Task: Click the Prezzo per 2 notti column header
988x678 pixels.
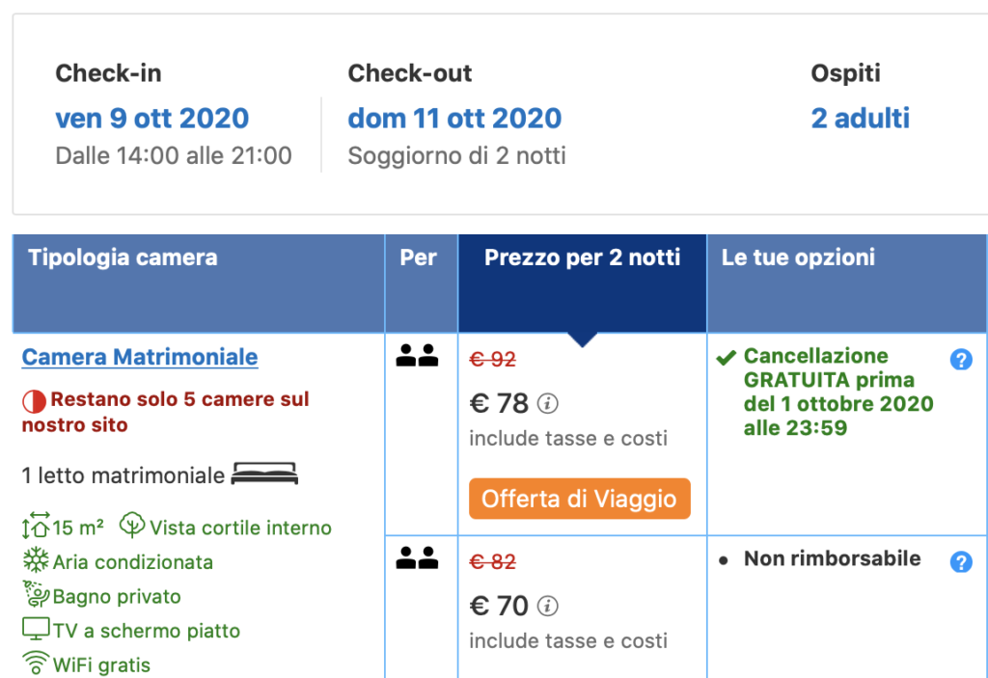Action: pyautogui.click(x=581, y=258)
